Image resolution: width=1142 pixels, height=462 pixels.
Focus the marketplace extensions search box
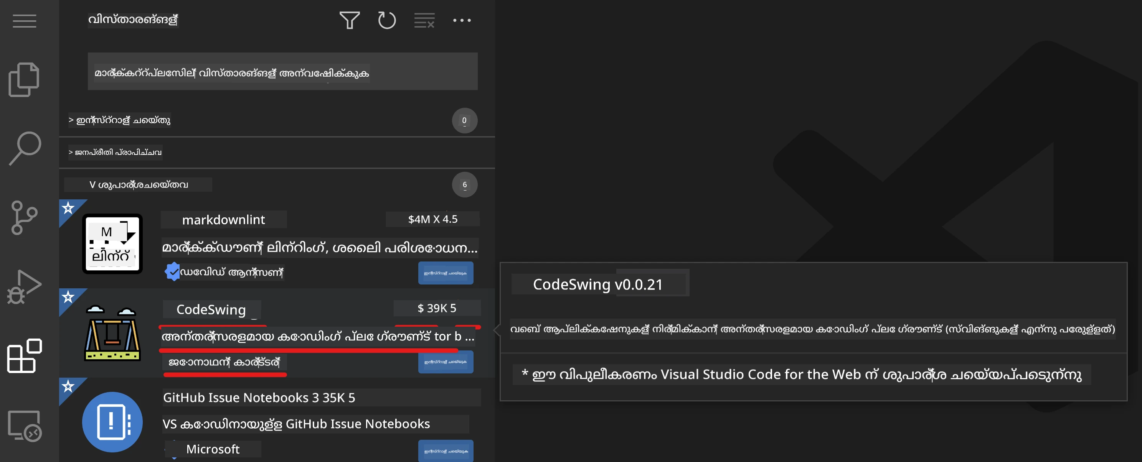tap(282, 71)
